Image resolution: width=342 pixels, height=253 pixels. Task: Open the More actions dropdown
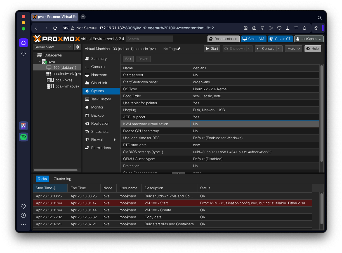[x=293, y=49]
